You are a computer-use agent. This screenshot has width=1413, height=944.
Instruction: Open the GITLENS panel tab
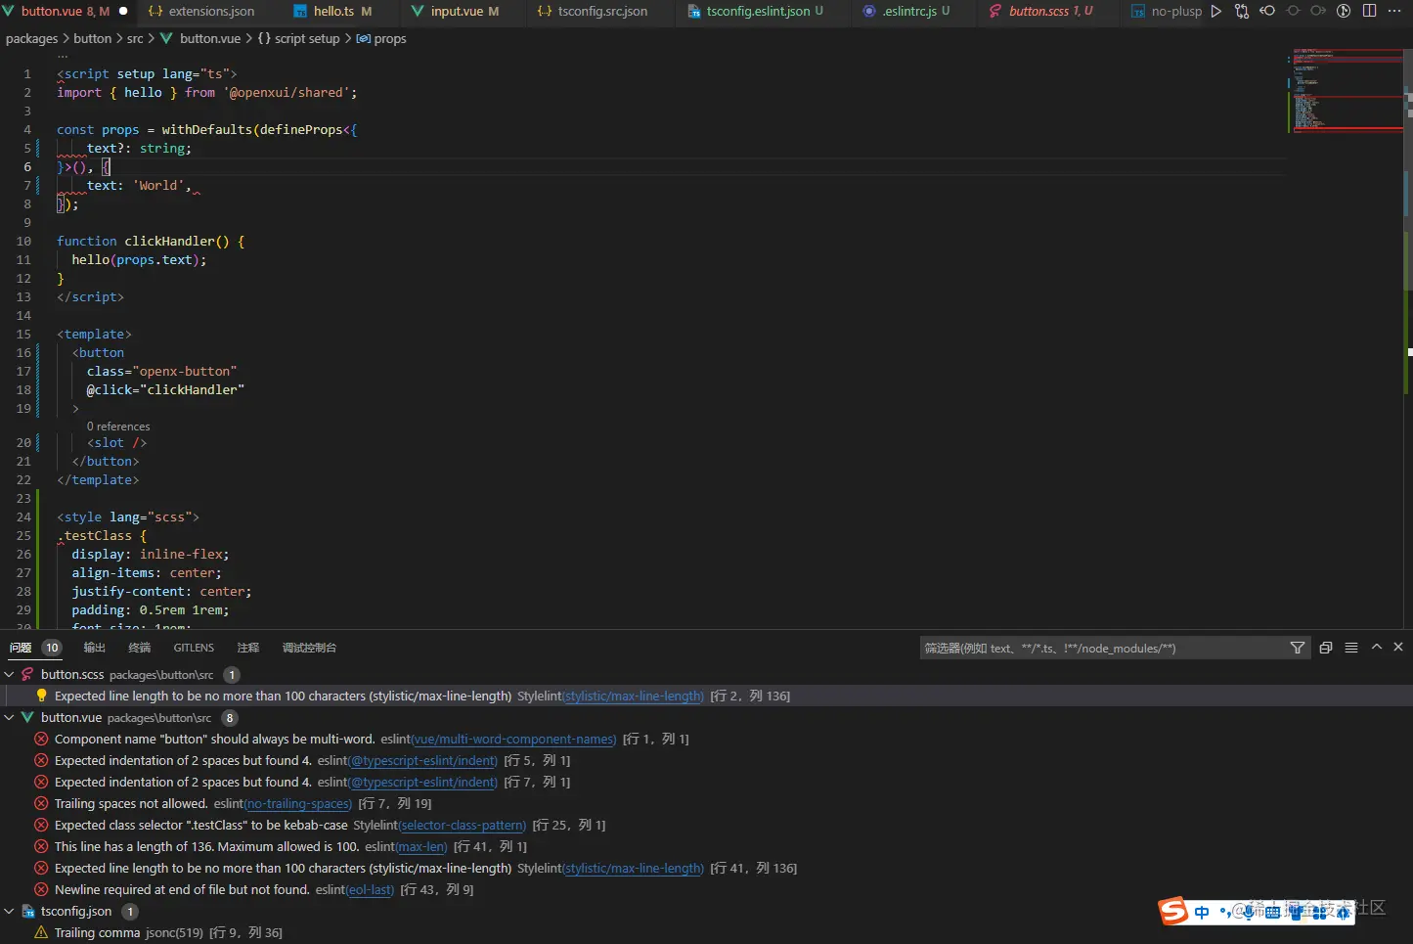click(x=194, y=648)
